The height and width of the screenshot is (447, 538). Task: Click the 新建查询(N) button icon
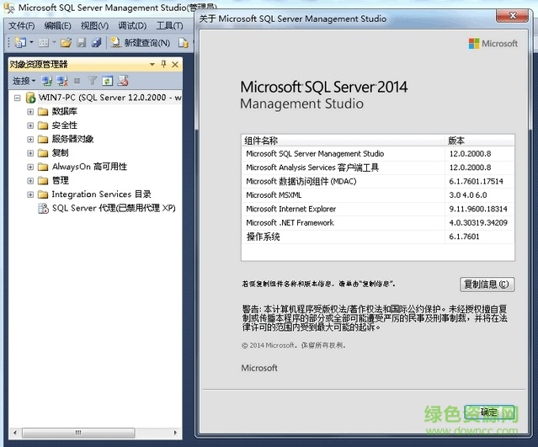(x=115, y=42)
